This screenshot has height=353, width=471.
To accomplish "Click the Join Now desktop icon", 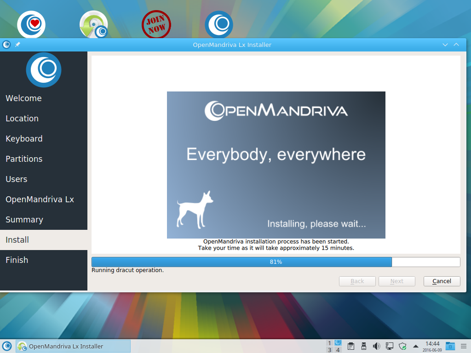I will tap(156, 24).
